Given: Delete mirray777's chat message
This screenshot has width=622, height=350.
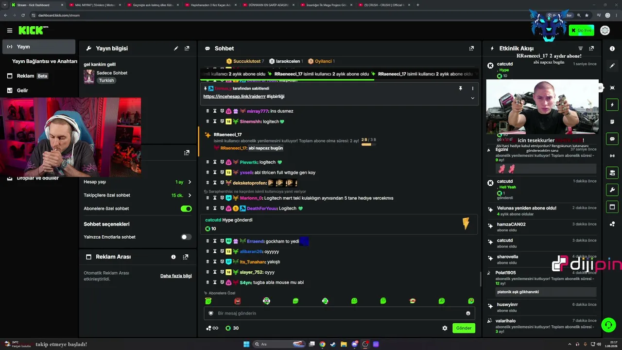Looking at the screenshot, I should (207, 111).
